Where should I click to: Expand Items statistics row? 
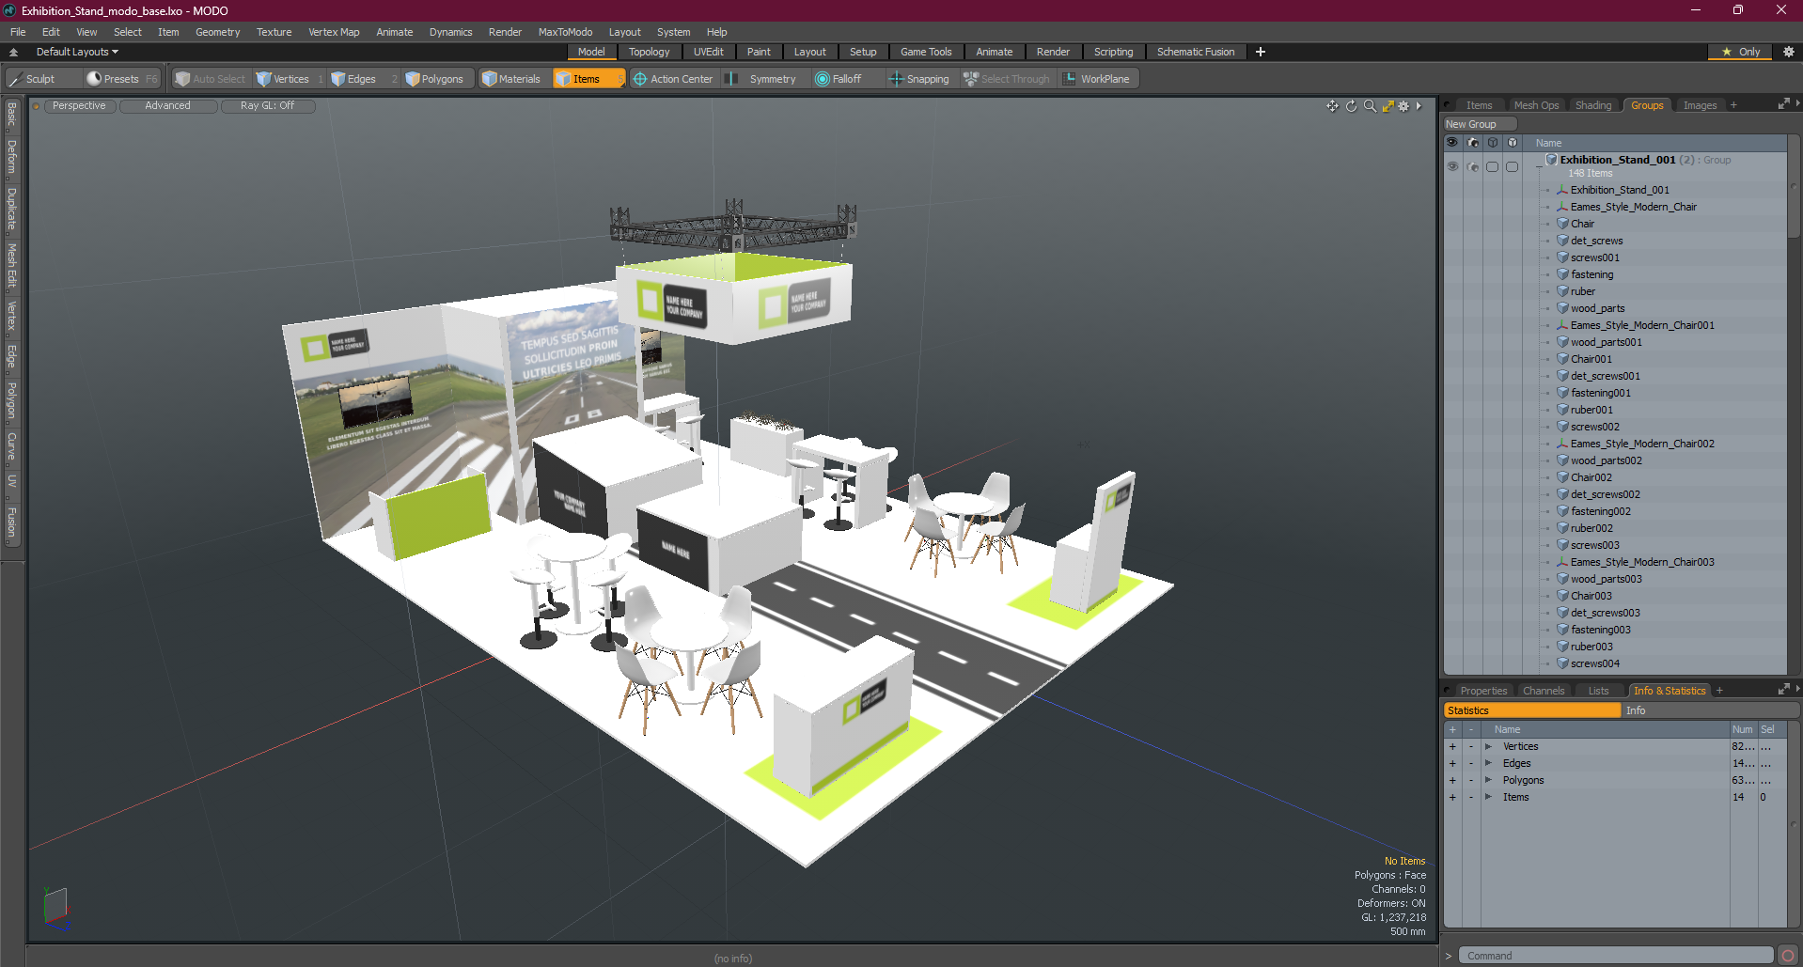tap(1488, 797)
